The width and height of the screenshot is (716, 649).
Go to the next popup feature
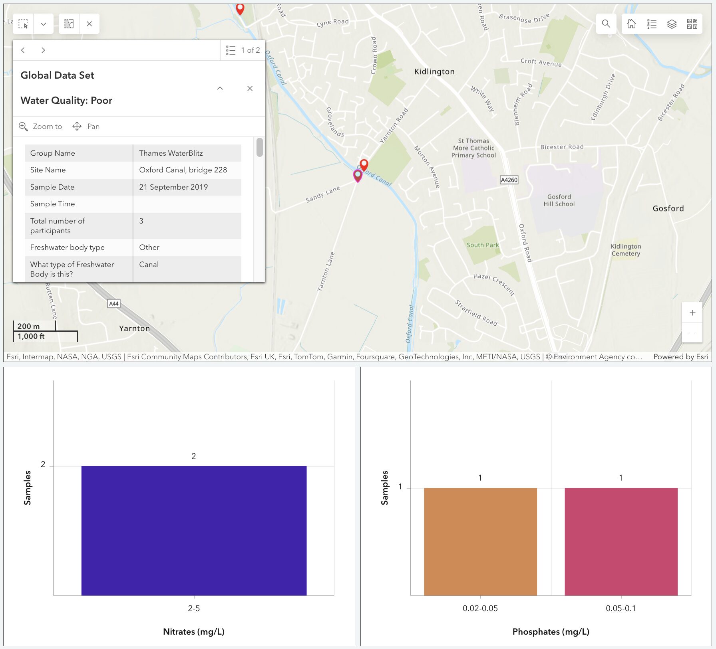[x=43, y=50]
